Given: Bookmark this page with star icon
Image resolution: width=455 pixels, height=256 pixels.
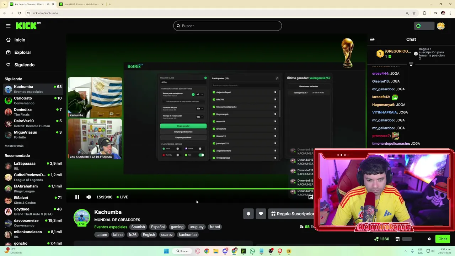Looking at the screenshot, I should click(414, 13).
